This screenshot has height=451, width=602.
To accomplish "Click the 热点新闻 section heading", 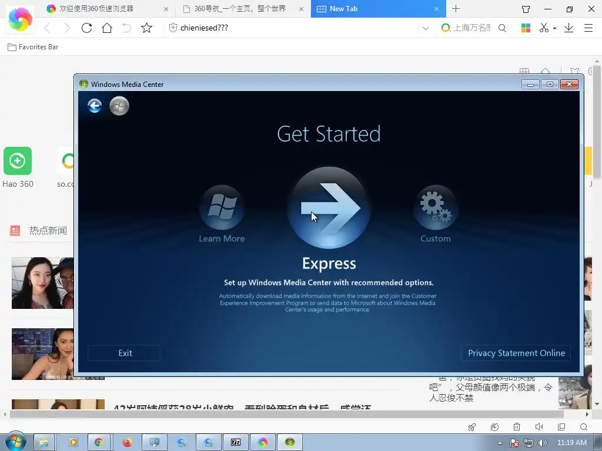I will 48,230.
